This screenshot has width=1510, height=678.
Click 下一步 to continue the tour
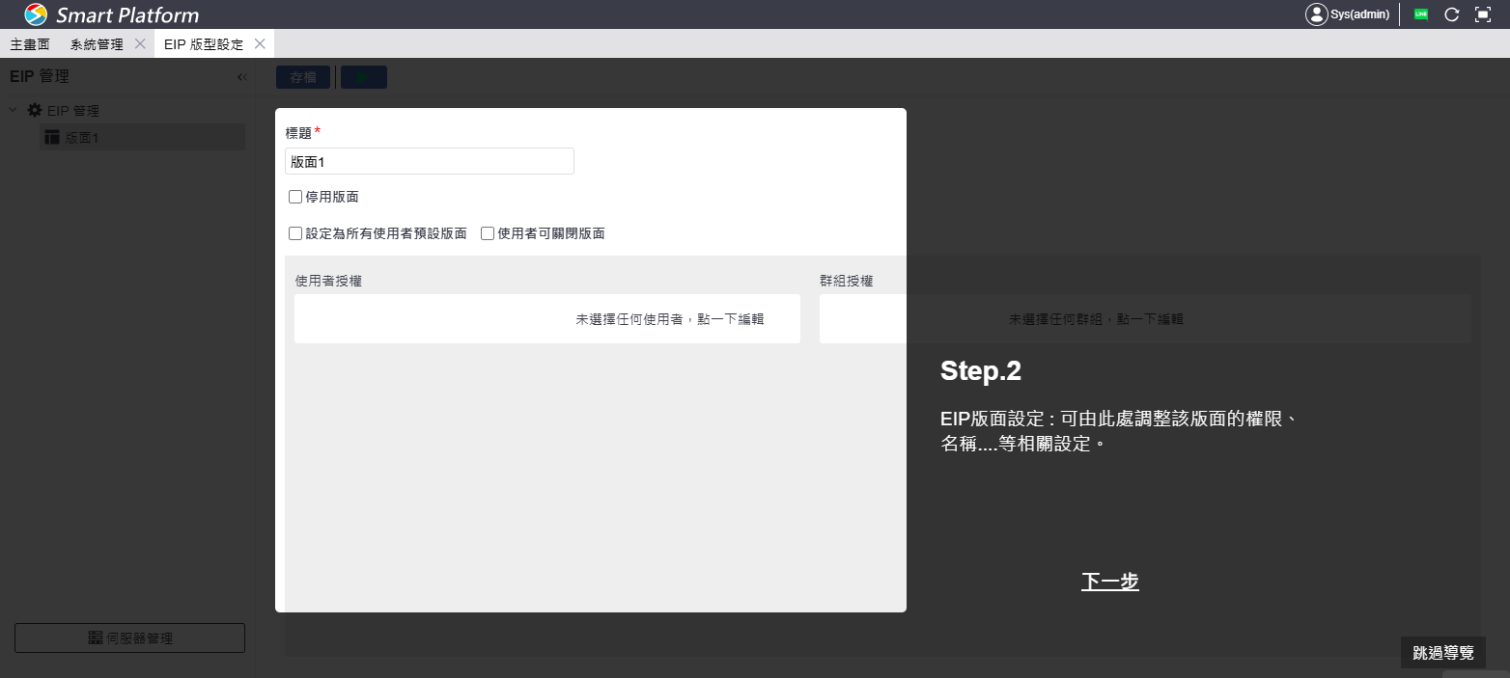(1109, 582)
